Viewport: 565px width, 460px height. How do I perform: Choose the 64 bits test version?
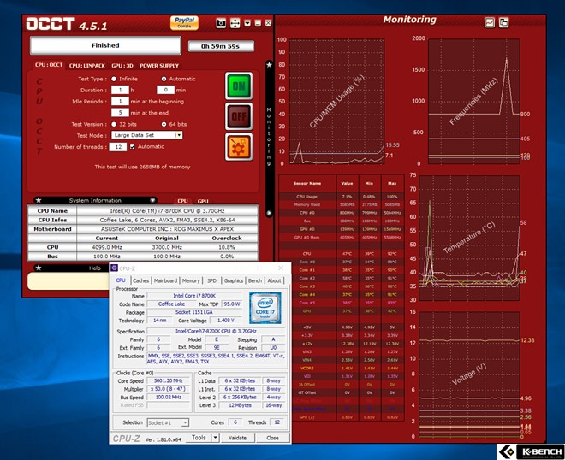[164, 124]
